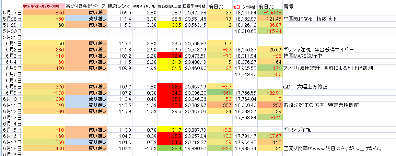The height and width of the screenshot is (156, 396).
Task: Click the orange 236 Dow change cell
Action: 270,105
